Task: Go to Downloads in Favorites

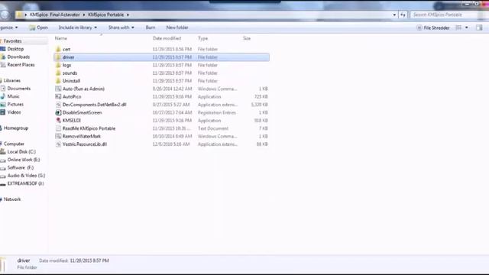Action: (x=18, y=57)
